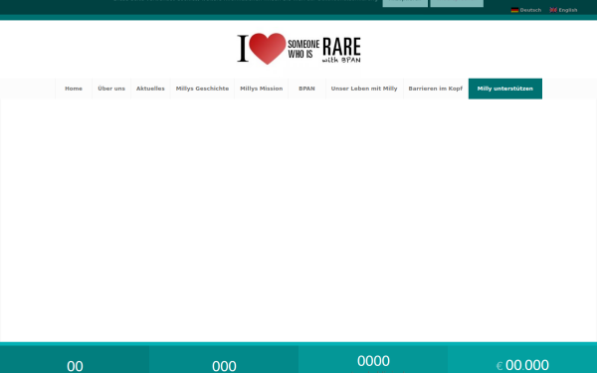Open the Aktuelles menu item
Image resolution: width=597 pixels, height=373 pixels.
pos(150,89)
